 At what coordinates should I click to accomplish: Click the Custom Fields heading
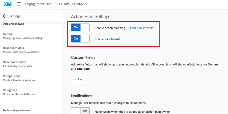click(83, 57)
